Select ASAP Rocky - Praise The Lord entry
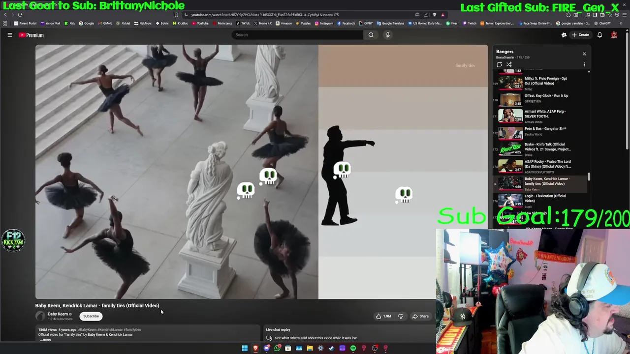This screenshot has height=354, width=630. point(540,166)
